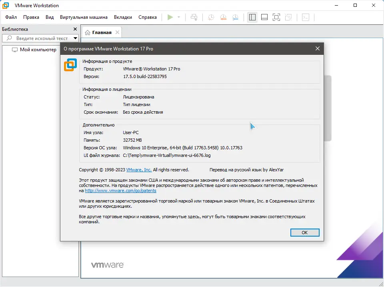Switch to the Главная tab

pos(102,32)
